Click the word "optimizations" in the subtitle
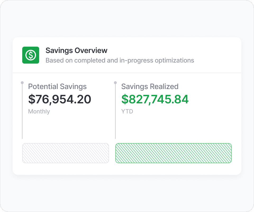254x212 pixels. click(x=174, y=60)
